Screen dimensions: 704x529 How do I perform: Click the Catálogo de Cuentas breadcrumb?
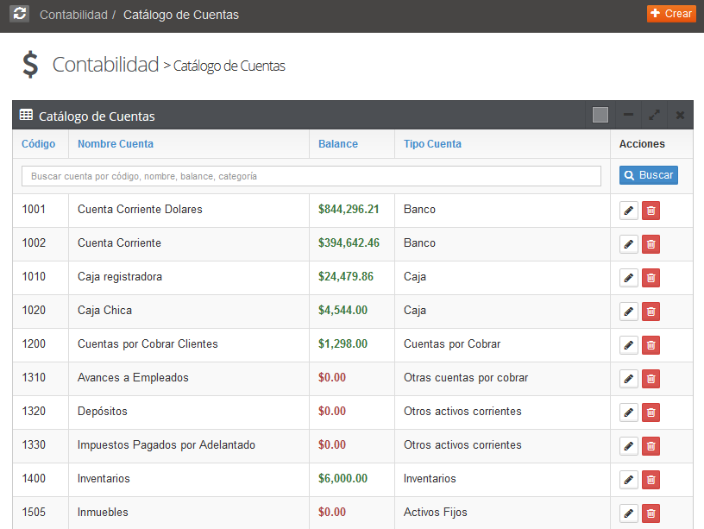pyautogui.click(x=180, y=14)
